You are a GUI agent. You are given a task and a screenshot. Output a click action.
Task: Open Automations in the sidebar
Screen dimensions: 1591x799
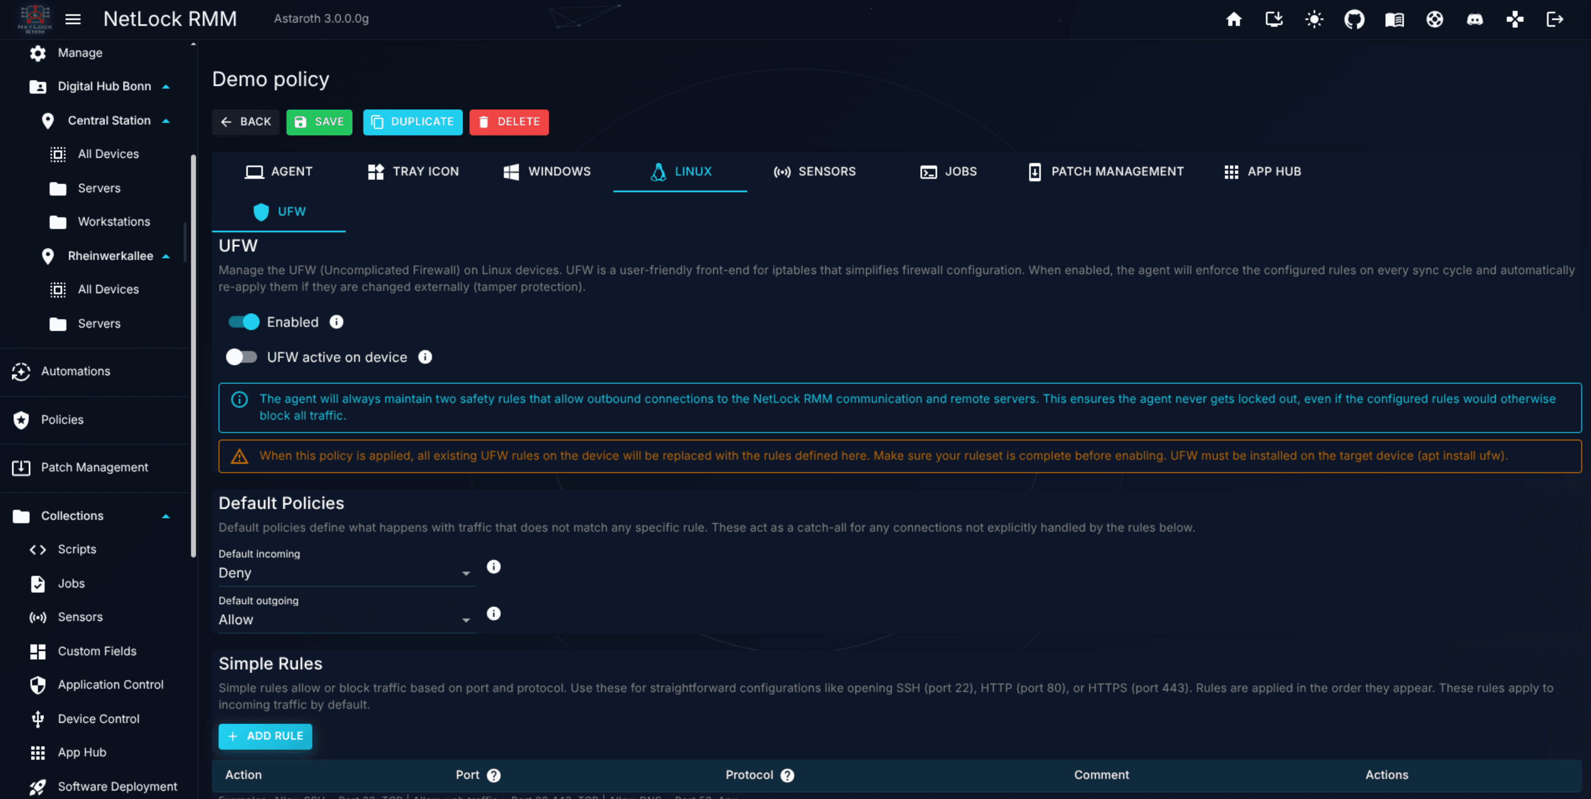(x=75, y=372)
